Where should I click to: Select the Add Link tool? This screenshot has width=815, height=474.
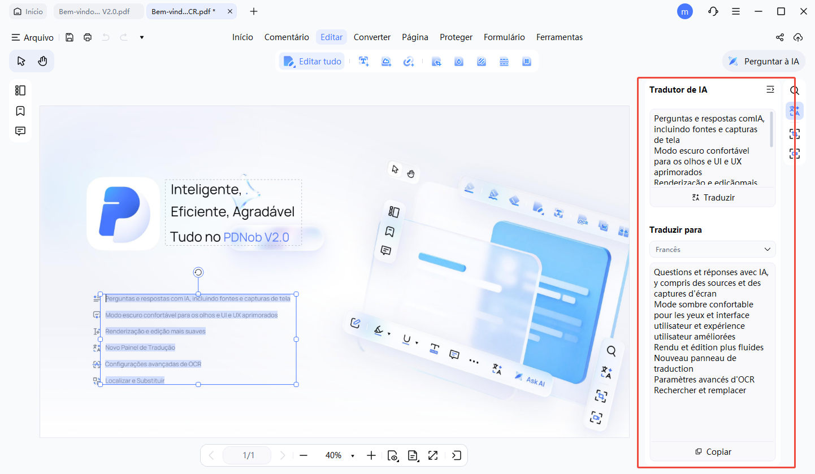coord(409,61)
